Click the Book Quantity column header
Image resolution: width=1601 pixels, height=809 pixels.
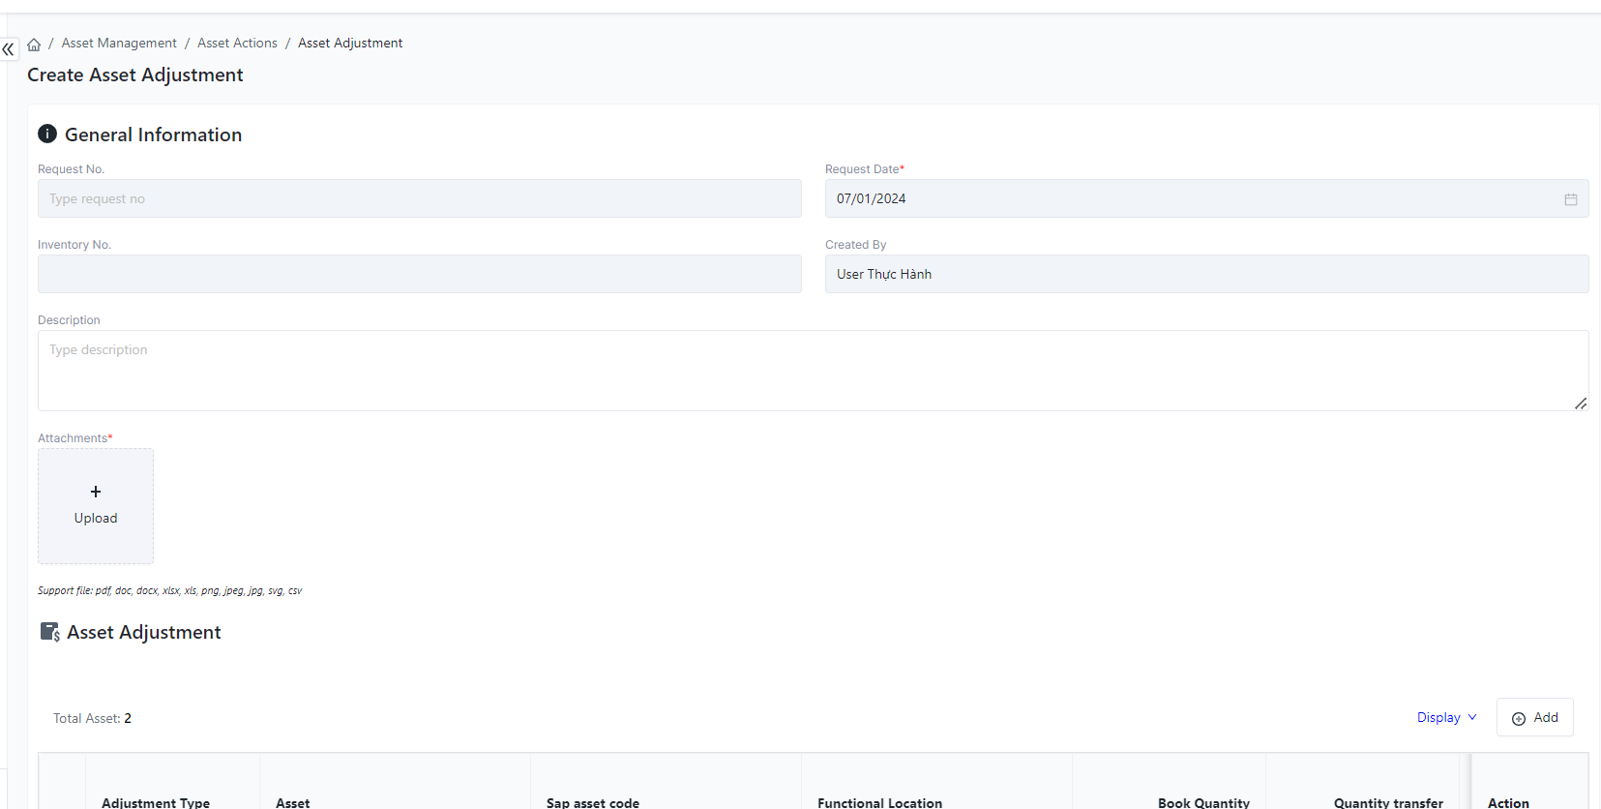(x=1203, y=802)
